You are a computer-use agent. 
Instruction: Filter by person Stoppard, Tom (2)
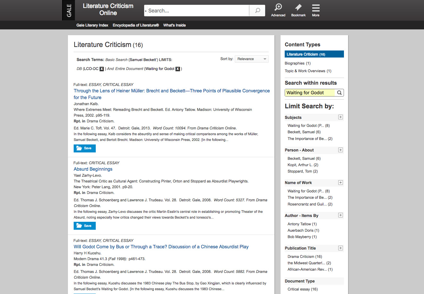[x=303, y=171]
